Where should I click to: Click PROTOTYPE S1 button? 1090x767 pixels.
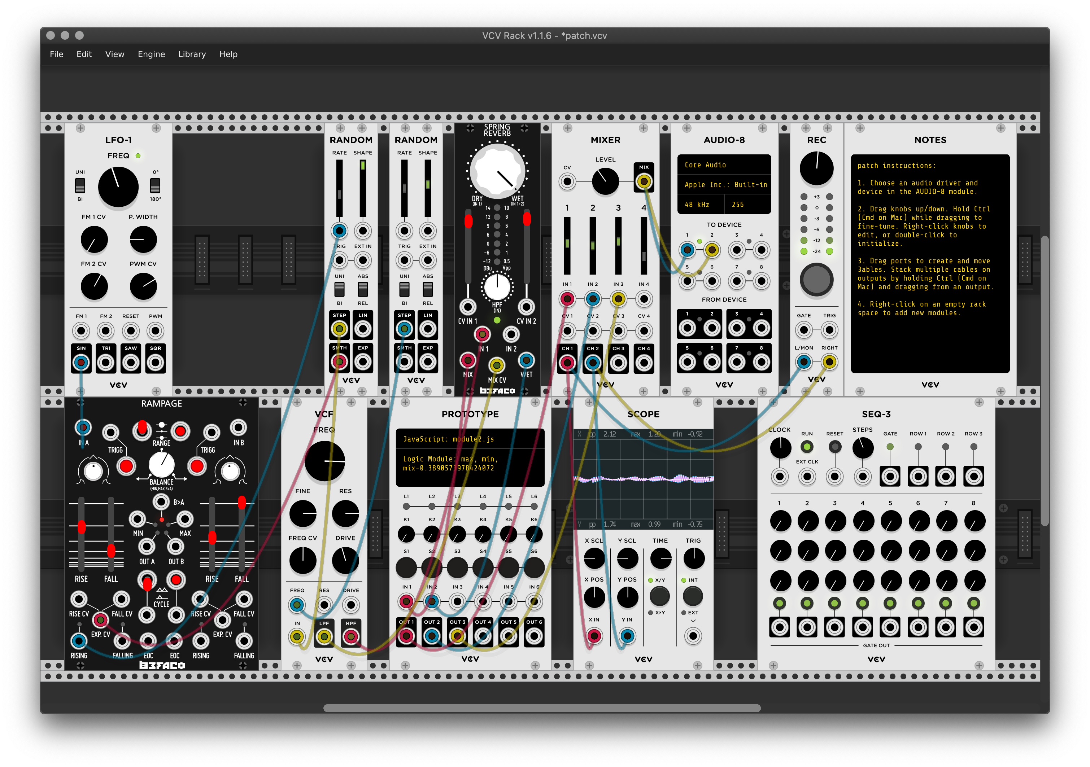pos(406,567)
